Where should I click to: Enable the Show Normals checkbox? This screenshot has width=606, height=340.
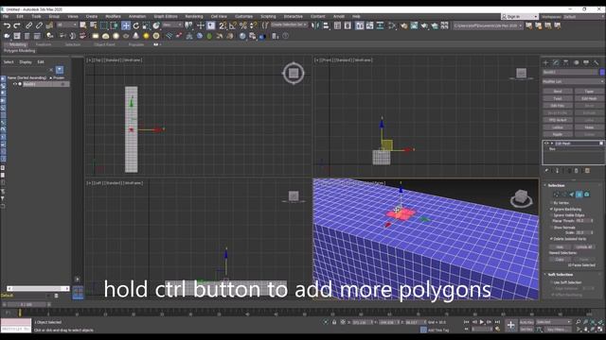tap(551, 228)
